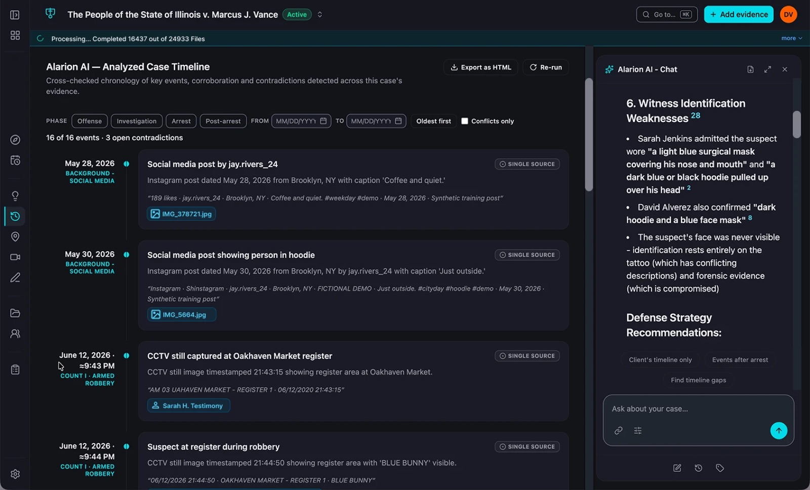This screenshot has height=490, width=810.
Task: Select the timeline history icon in sidebar
Action: 15,216
